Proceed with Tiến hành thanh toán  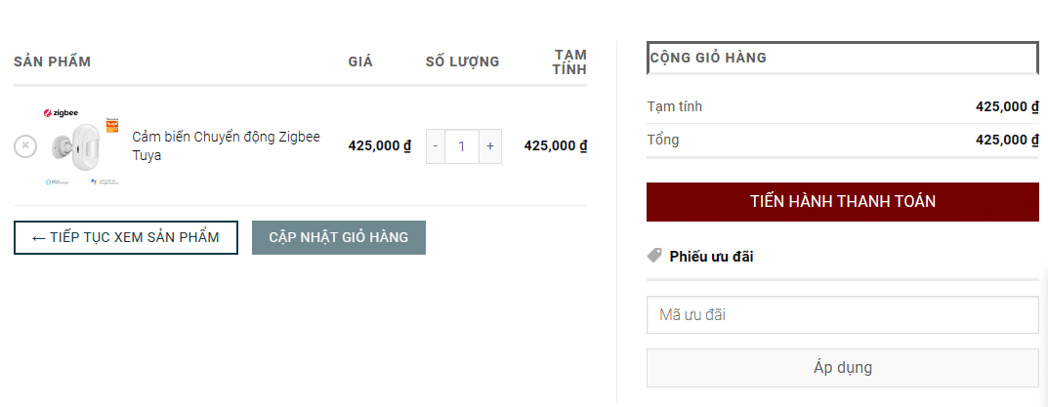[843, 202]
